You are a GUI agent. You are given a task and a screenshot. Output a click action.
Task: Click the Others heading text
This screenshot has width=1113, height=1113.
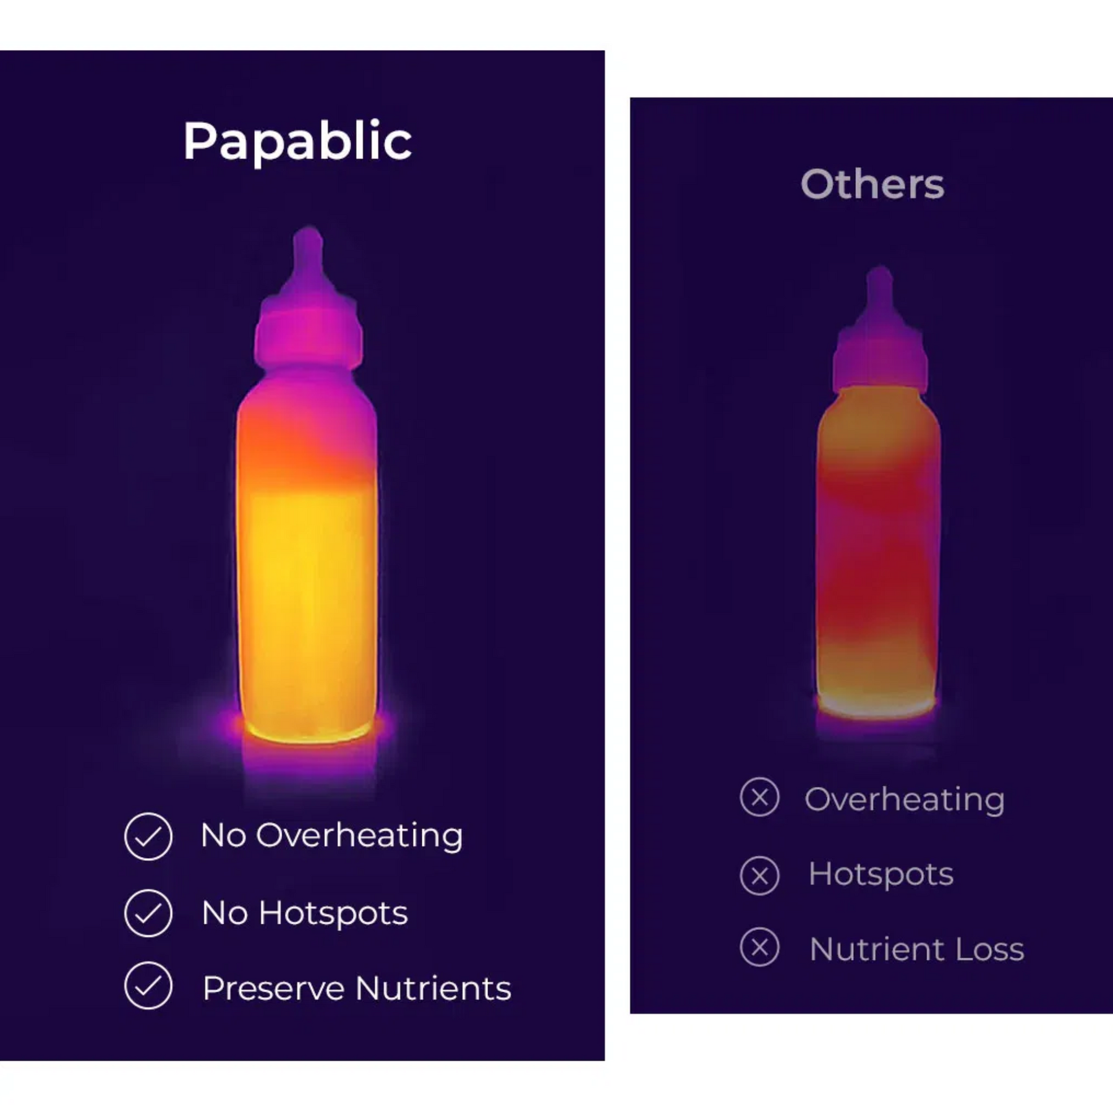click(x=872, y=184)
